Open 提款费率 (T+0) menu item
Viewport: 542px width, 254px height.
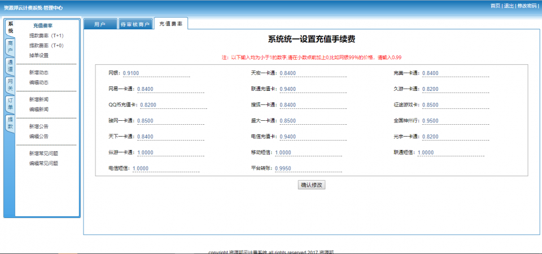tap(46, 46)
